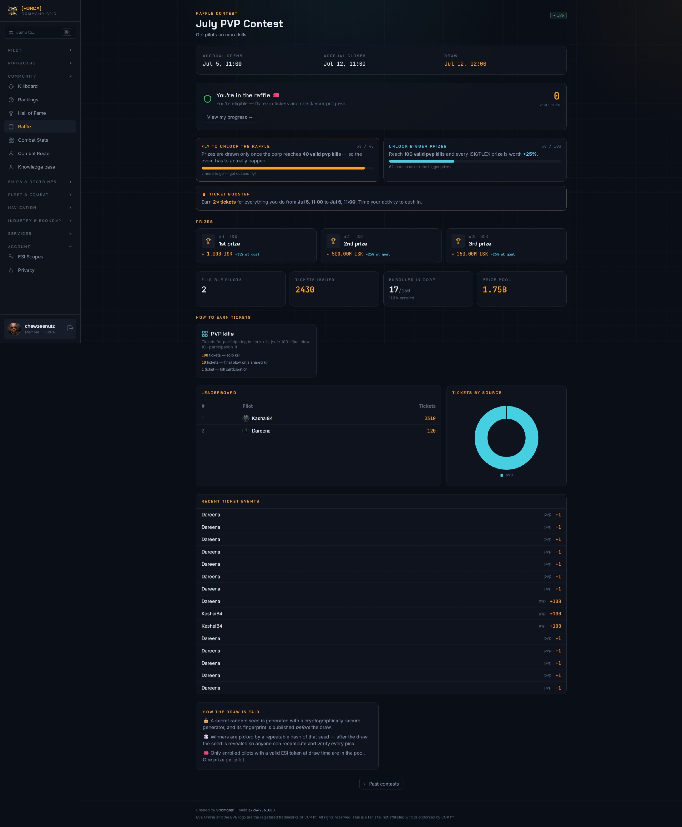Image resolution: width=682 pixels, height=827 pixels.
Task: Click Kashai84's avatar in leaderboard
Action: [x=246, y=418]
